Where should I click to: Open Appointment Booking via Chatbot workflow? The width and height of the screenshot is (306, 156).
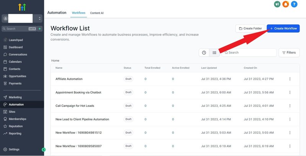[x=78, y=92]
